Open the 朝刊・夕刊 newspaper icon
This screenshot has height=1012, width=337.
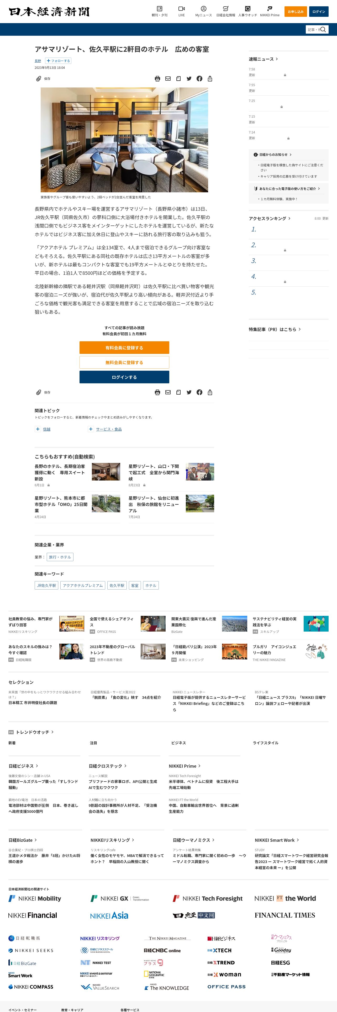pos(159,9)
